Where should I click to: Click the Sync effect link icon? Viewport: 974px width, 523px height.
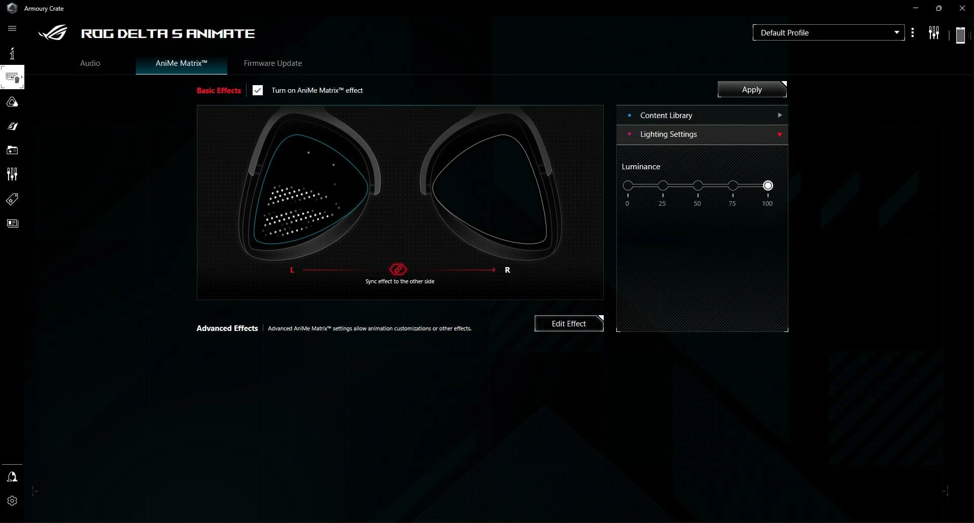(x=398, y=269)
